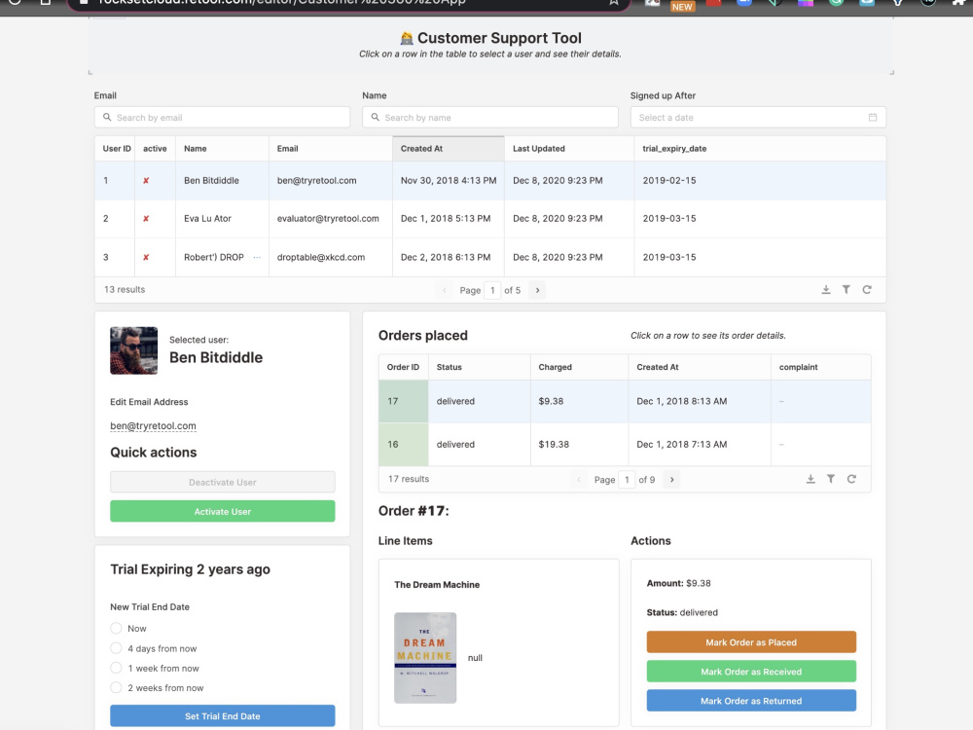
Task: Select the droptable@xkcd.com email cell
Action: click(x=331, y=257)
